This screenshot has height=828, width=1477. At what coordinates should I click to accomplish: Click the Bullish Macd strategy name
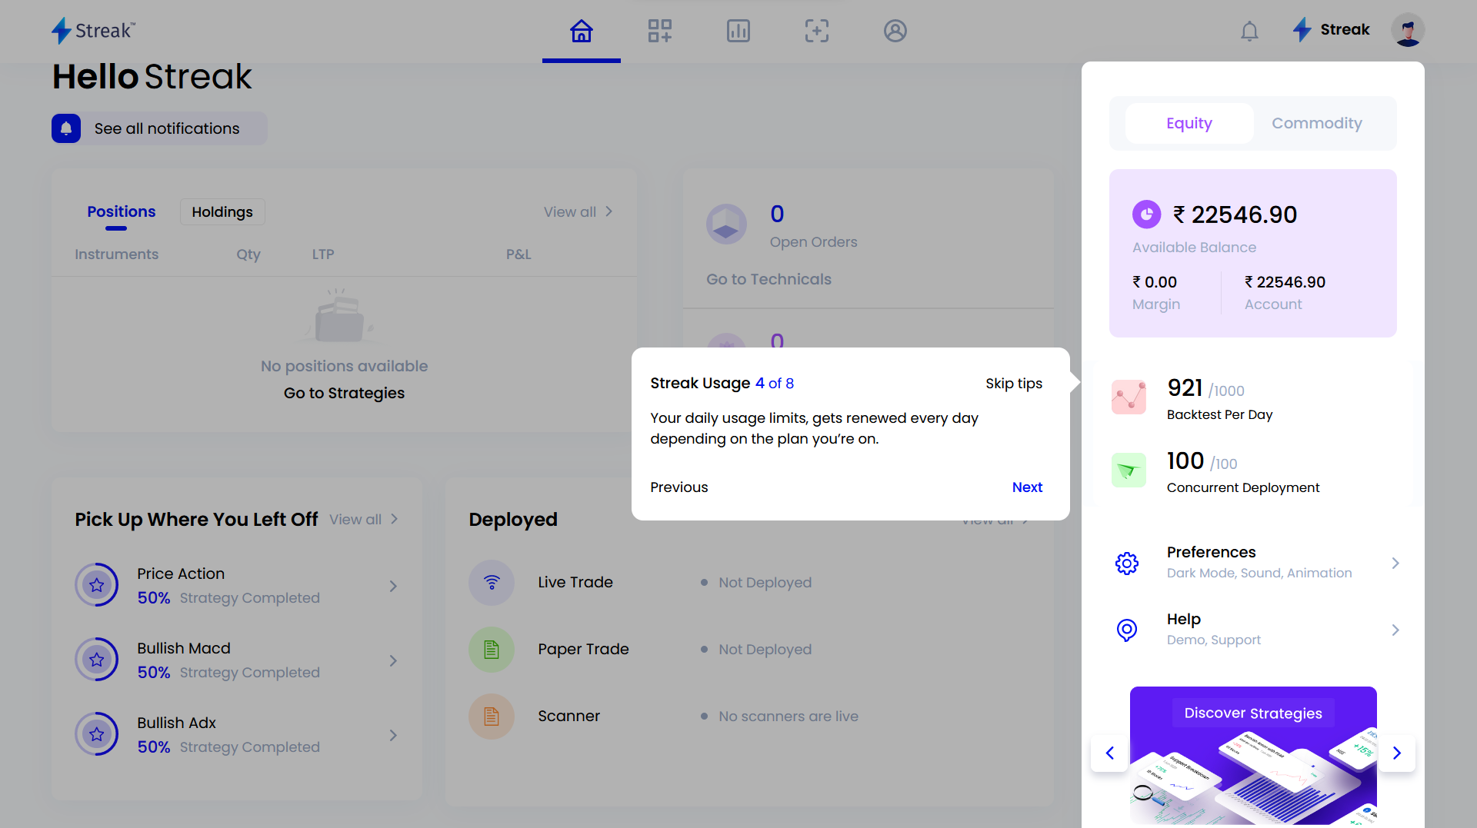coord(184,648)
